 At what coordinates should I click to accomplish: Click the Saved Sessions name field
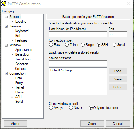click(78, 63)
